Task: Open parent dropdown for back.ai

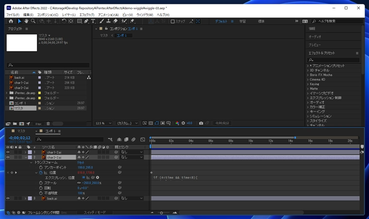Action: tap(132, 198)
